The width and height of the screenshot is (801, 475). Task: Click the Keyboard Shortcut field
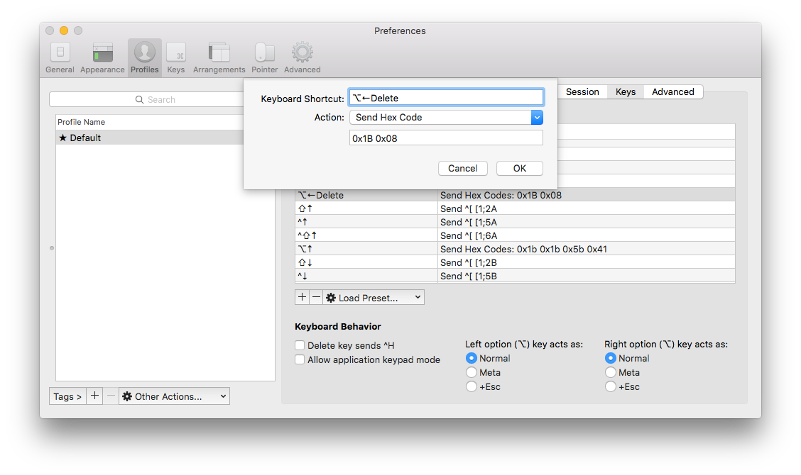coord(446,97)
